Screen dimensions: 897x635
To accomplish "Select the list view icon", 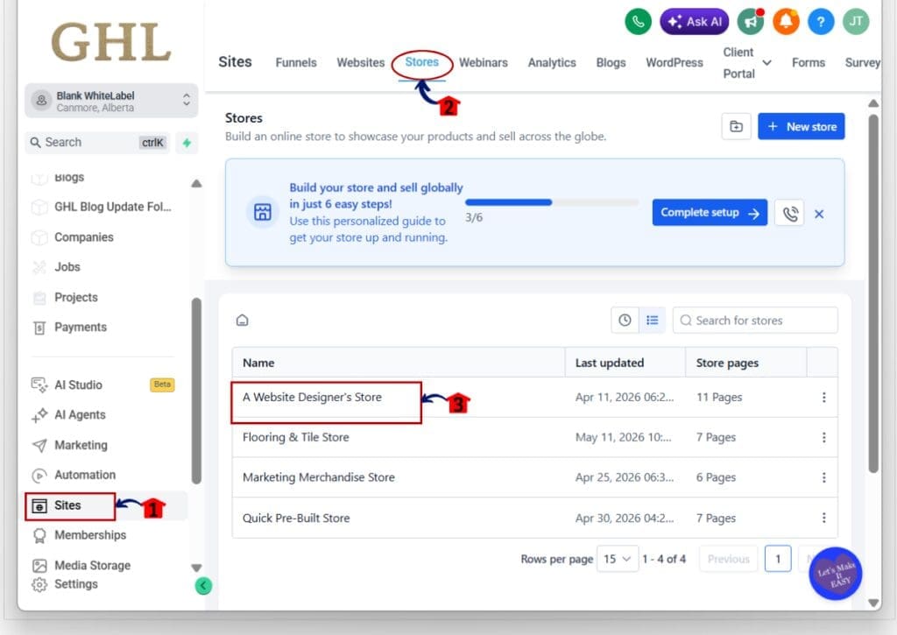I will [652, 320].
